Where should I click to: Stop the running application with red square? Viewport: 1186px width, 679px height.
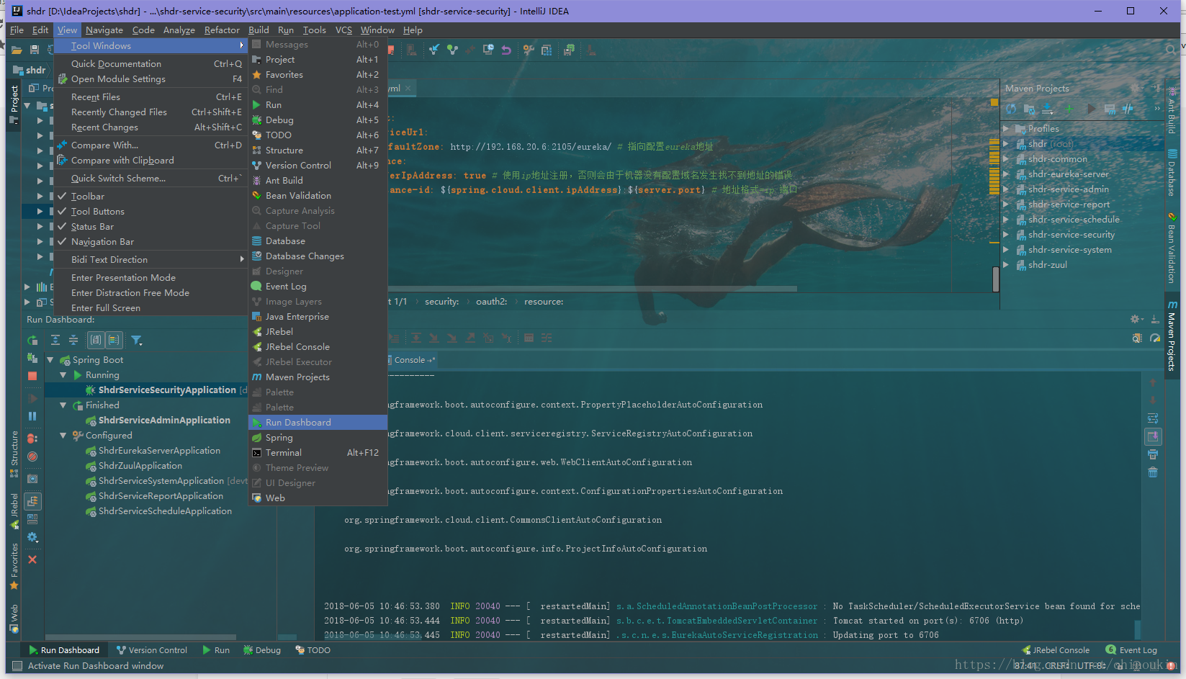point(32,376)
